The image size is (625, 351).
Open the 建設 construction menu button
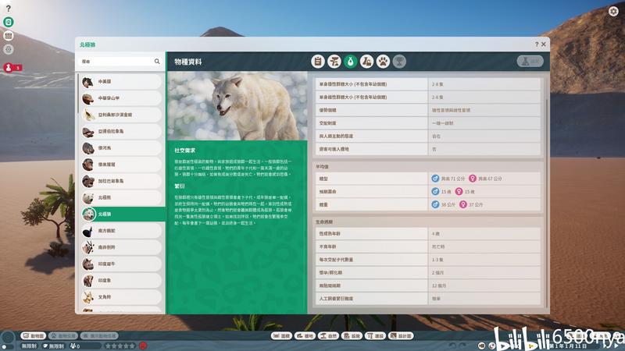pyautogui.click(x=375, y=336)
